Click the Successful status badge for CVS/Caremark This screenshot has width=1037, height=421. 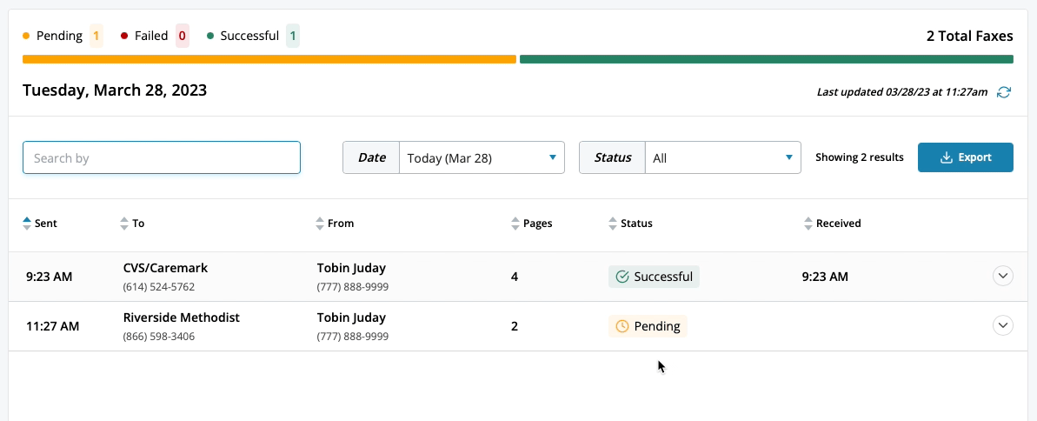tap(654, 277)
